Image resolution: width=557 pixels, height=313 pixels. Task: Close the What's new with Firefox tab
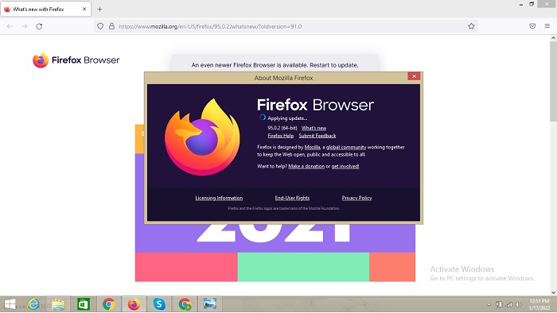(84, 10)
